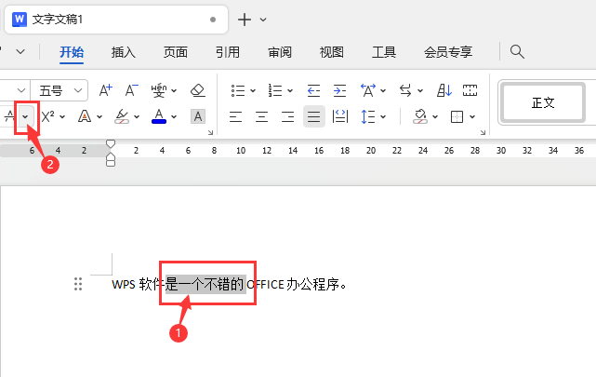The image size is (596, 377).
Task: Apply the text highlight color pen
Action: 122,116
